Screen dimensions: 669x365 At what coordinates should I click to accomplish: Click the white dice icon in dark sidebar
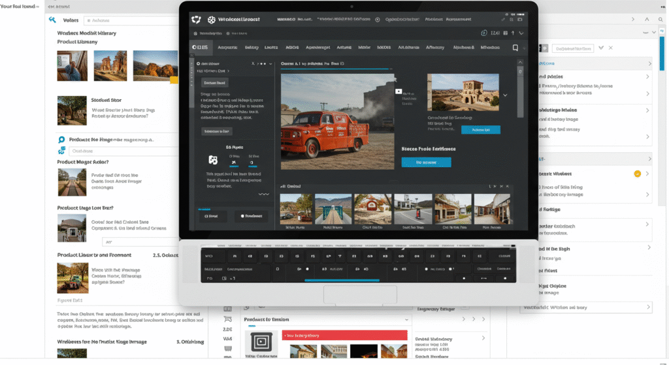[212, 159]
